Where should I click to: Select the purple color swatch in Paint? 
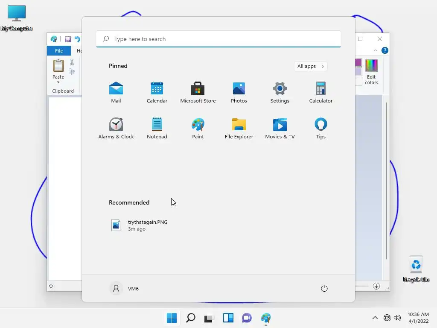coord(358,62)
